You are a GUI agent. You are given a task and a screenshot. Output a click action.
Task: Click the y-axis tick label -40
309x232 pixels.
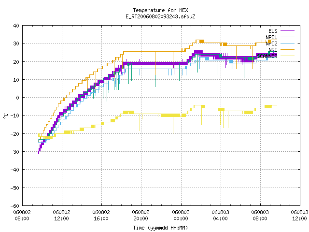(x=15, y=170)
